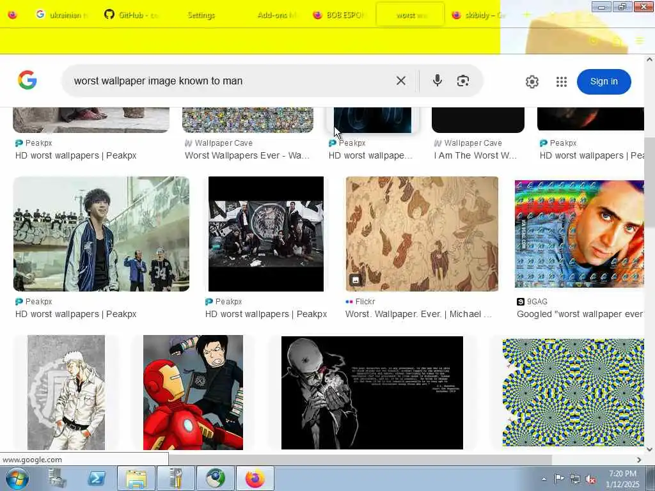
Task: Click the 'HD worst wallpape...' truncated Peakpx title
Action: (370, 155)
